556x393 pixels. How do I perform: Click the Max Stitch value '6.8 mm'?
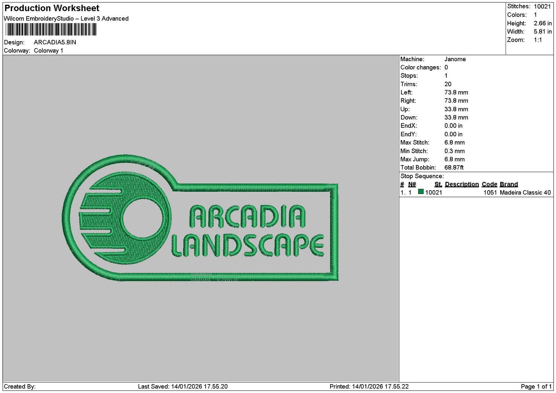(454, 142)
